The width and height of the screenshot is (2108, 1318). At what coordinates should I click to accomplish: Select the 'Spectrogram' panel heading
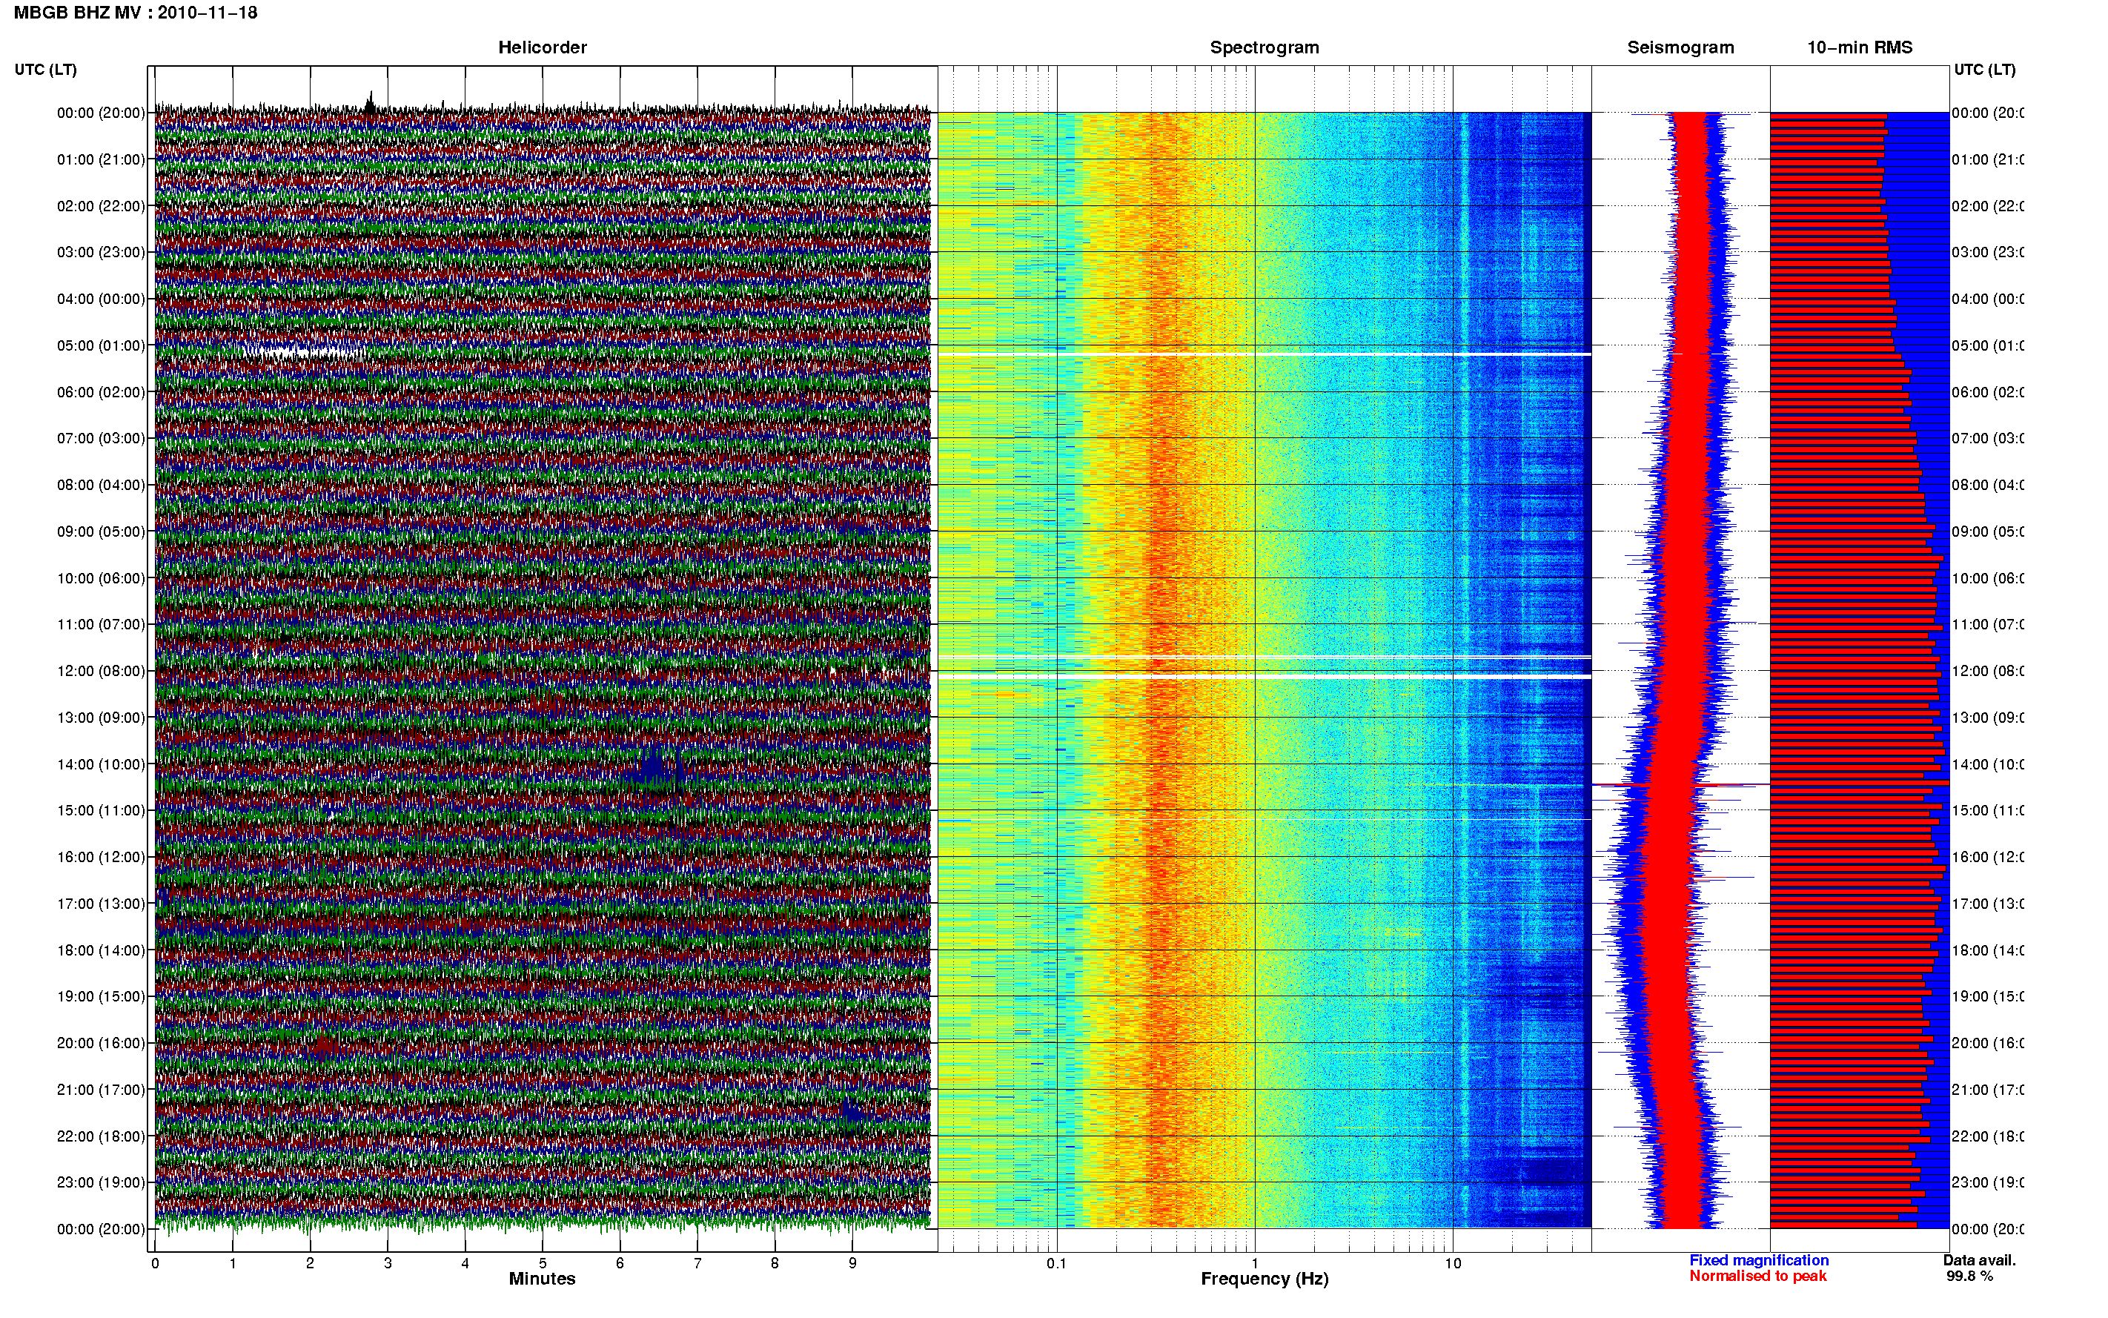point(1265,47)
